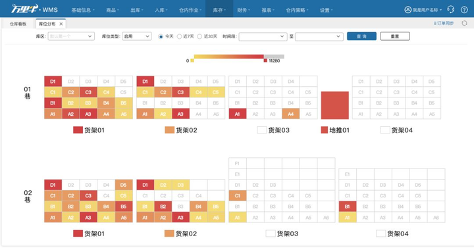
Task: Click the yellow 0 legend marker
Action: (192, 61)
